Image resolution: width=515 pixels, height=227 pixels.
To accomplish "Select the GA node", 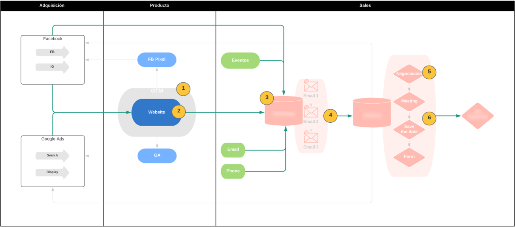I will pos(157,156).
